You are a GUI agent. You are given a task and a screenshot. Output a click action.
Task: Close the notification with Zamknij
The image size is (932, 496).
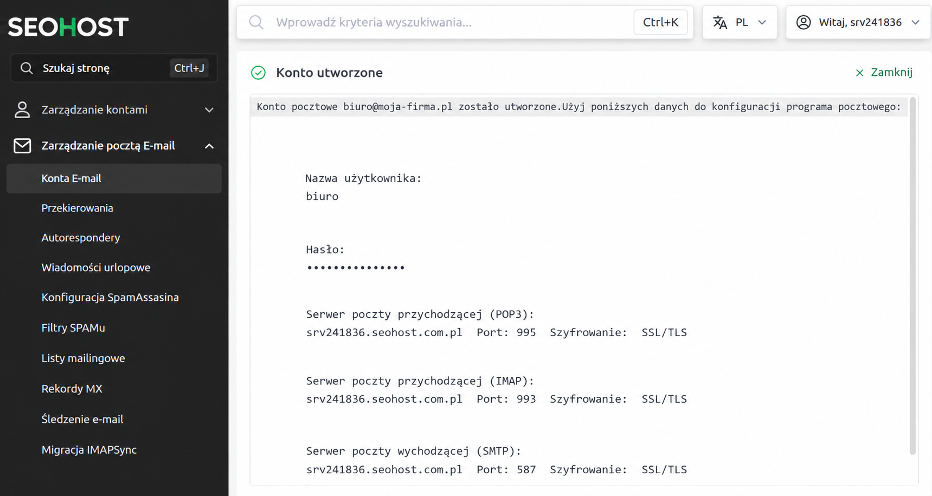[x=884, y=73]
